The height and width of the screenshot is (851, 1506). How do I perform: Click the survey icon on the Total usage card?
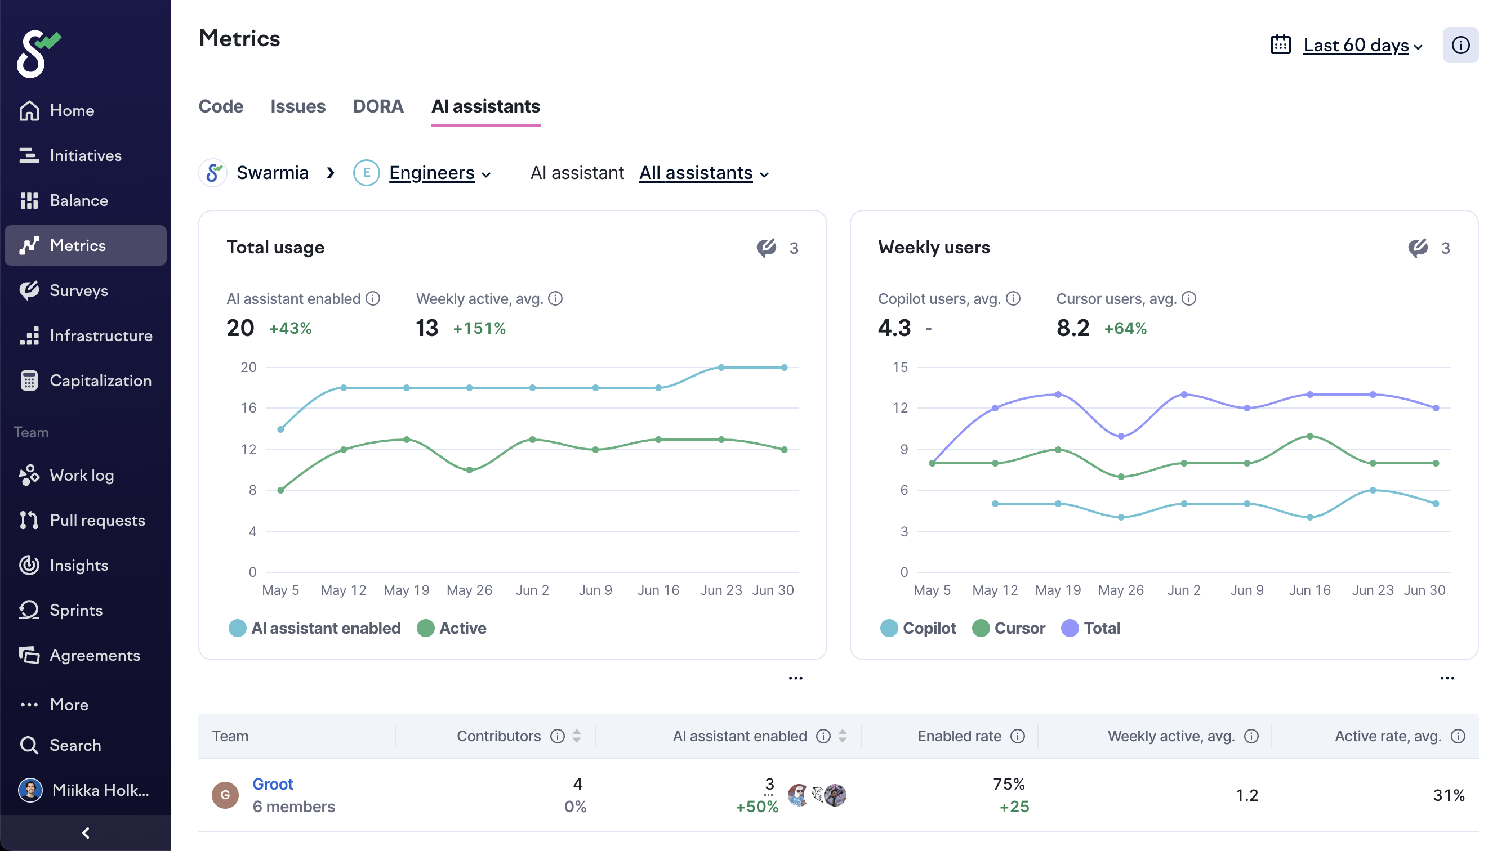(766, 248)
